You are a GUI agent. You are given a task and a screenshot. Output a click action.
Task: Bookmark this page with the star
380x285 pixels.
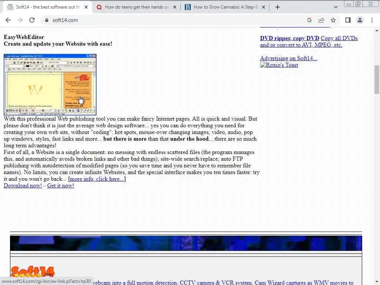pyautogui.click(x=333, y=20)
